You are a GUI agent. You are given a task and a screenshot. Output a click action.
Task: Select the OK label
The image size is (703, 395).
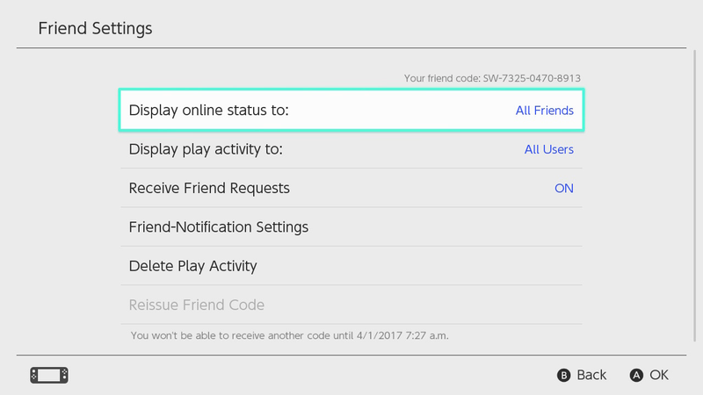point(659,375)
